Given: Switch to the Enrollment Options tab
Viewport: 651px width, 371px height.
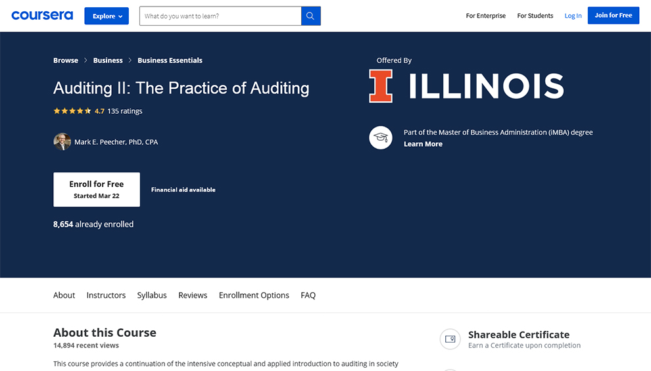Looking at the screenshot, I should pyautogui.click(x=254, y=295).
